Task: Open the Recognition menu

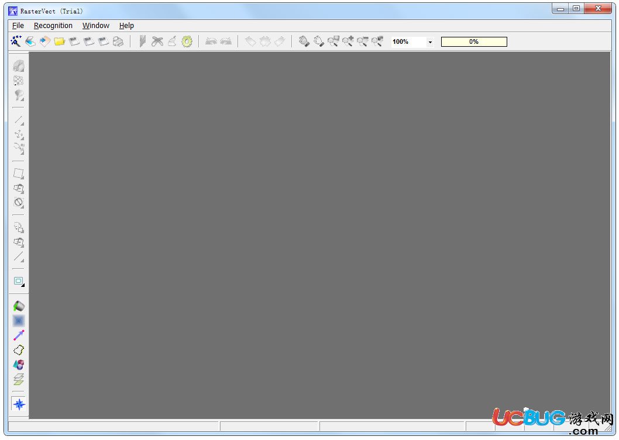Action: 53,26
